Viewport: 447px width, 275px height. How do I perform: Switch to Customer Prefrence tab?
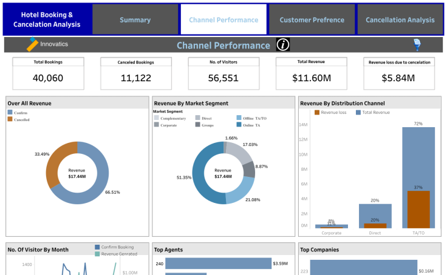coord(312,20)
